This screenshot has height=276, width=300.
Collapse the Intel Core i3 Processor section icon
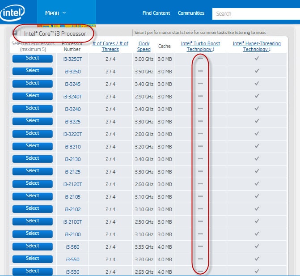coord(15,33)
